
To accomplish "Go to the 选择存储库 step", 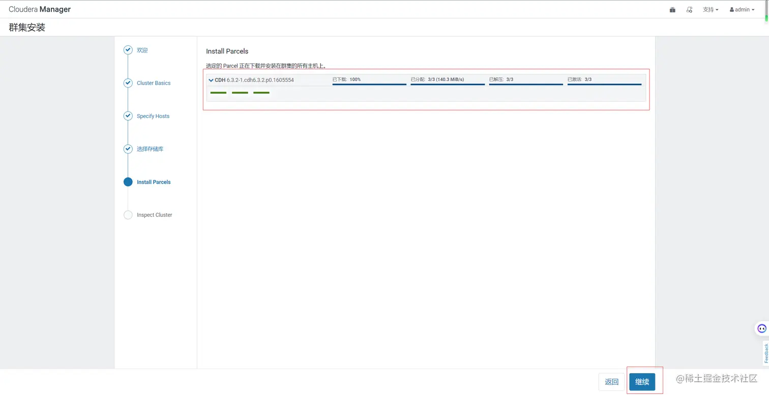I will [150, 149].
